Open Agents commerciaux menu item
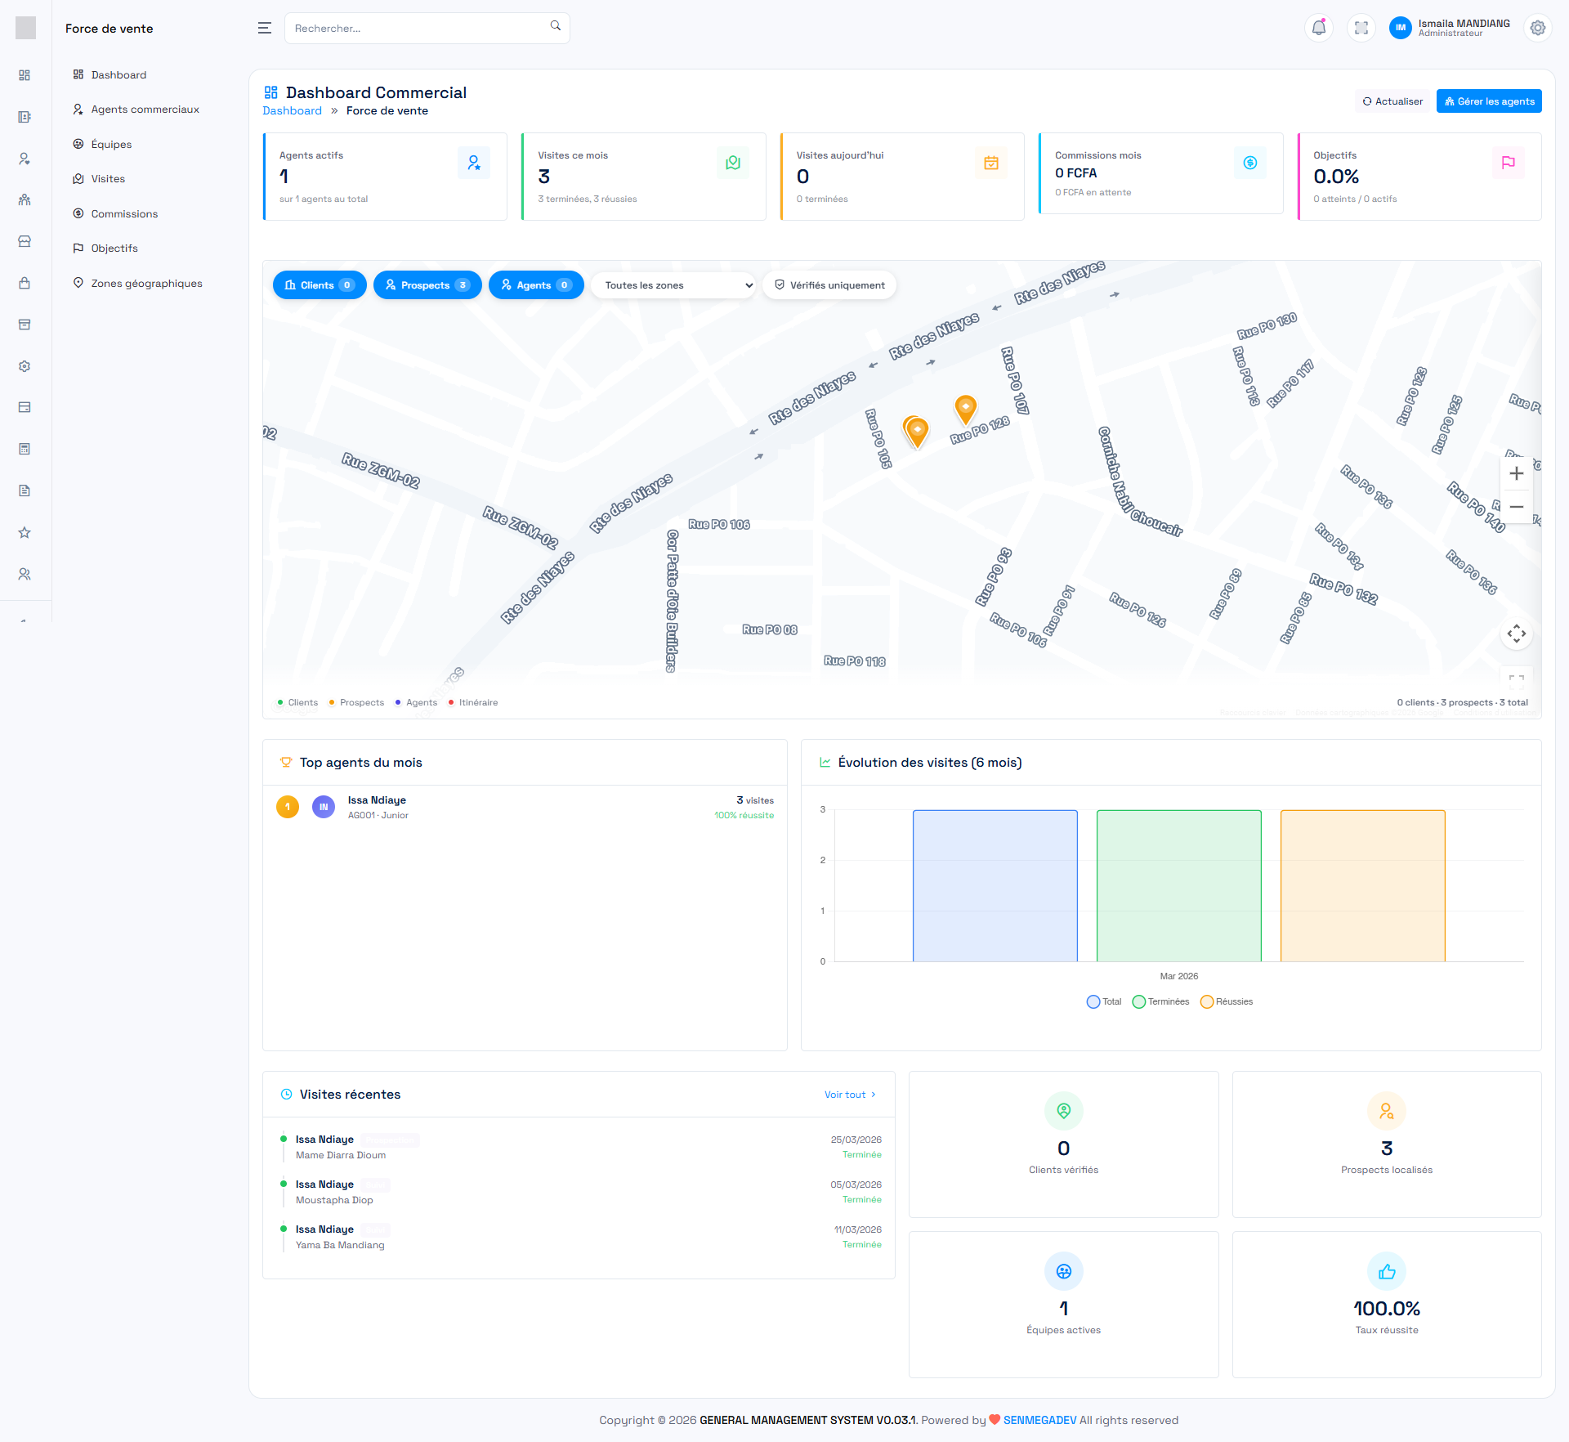Viewport: 1569px width, 1442px height. (x=145, y=110)
